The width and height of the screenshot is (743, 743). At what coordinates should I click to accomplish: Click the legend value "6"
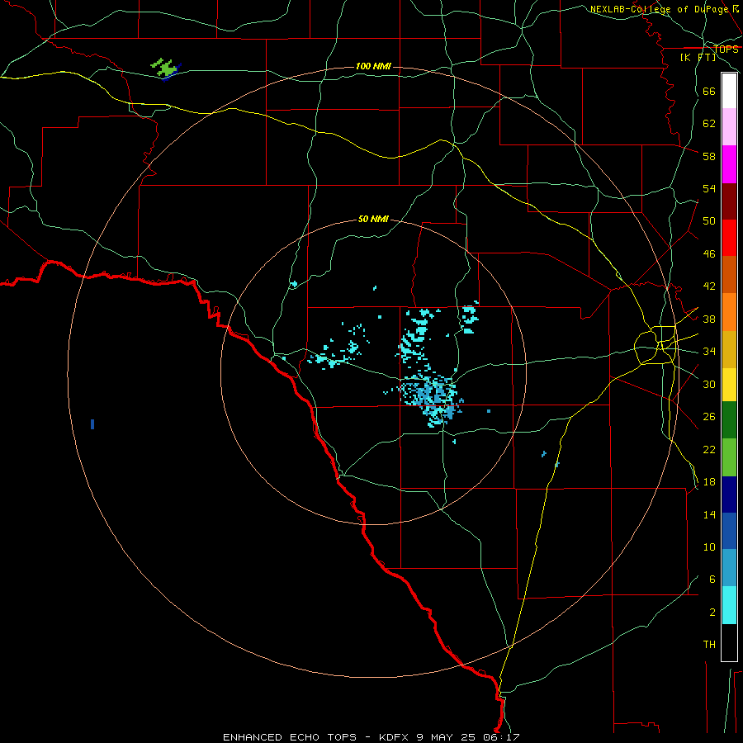click(x=712, y=580)
